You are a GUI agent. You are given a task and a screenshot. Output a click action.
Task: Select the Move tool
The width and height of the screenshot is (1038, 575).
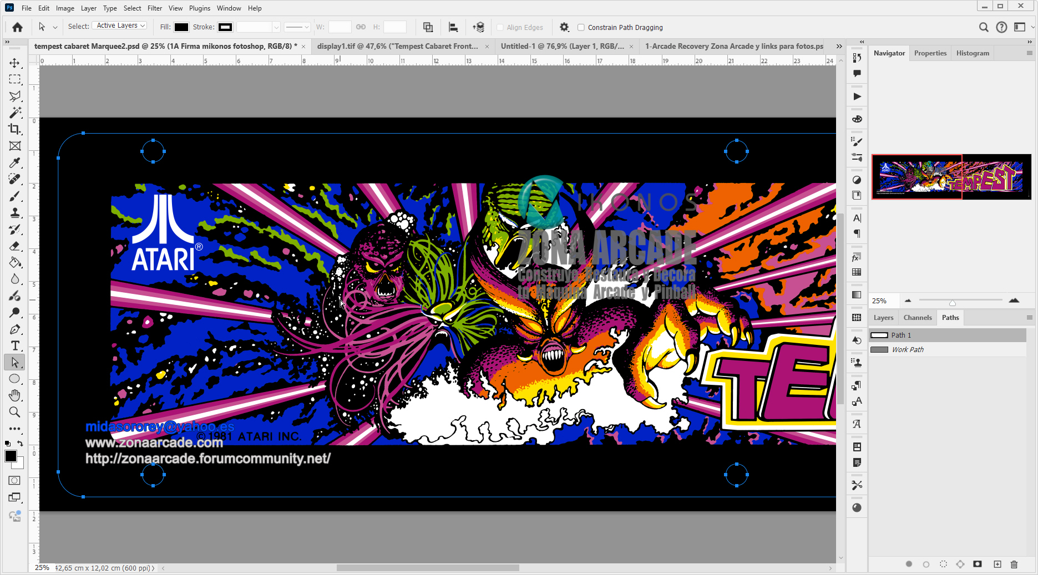click(15, 63)
